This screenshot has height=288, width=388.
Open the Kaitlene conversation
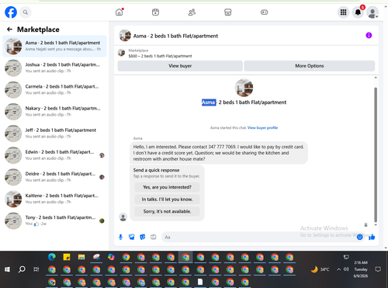54,199
